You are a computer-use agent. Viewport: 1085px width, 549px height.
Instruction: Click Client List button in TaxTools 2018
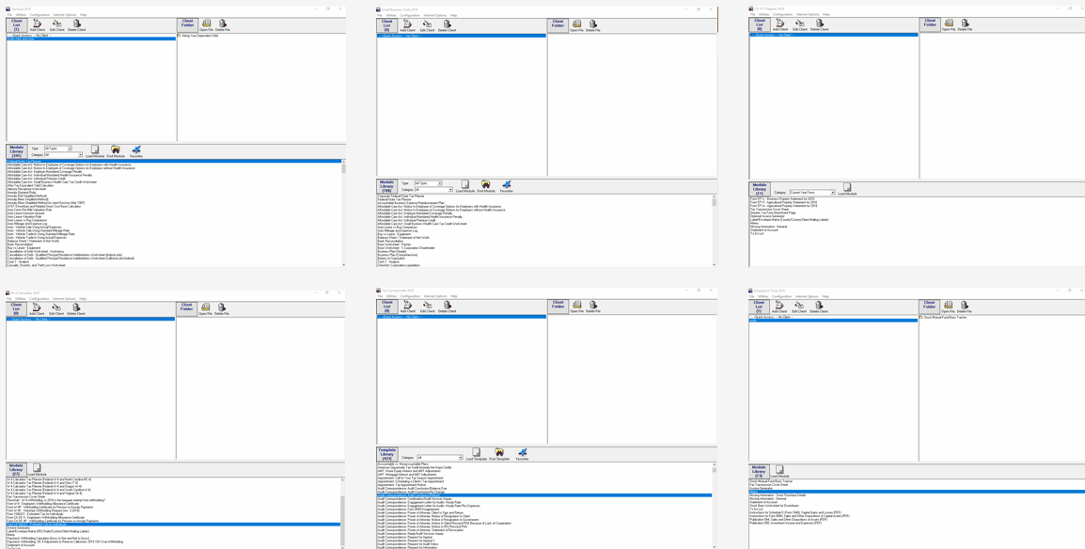[17, 25]
